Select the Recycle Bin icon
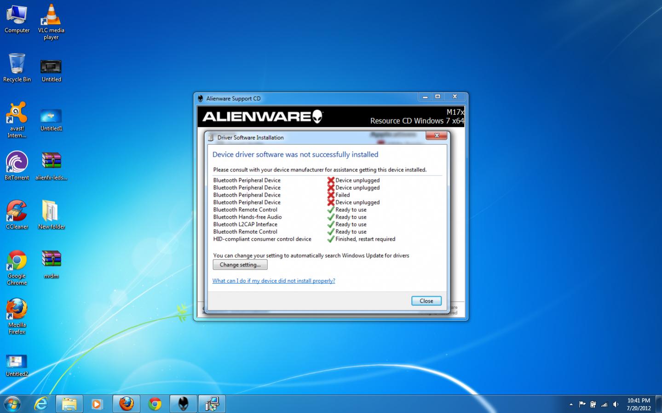 click(x=17, y=68)
